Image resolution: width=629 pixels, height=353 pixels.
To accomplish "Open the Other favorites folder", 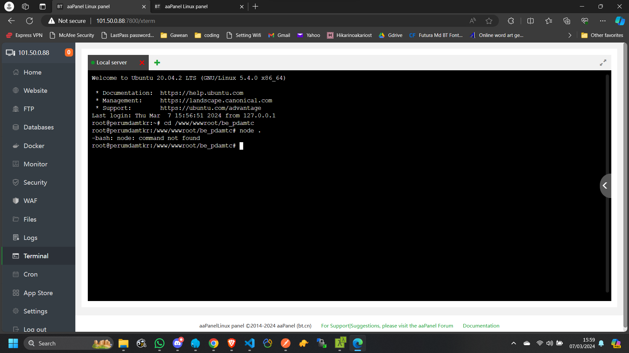I will point(602,35).
